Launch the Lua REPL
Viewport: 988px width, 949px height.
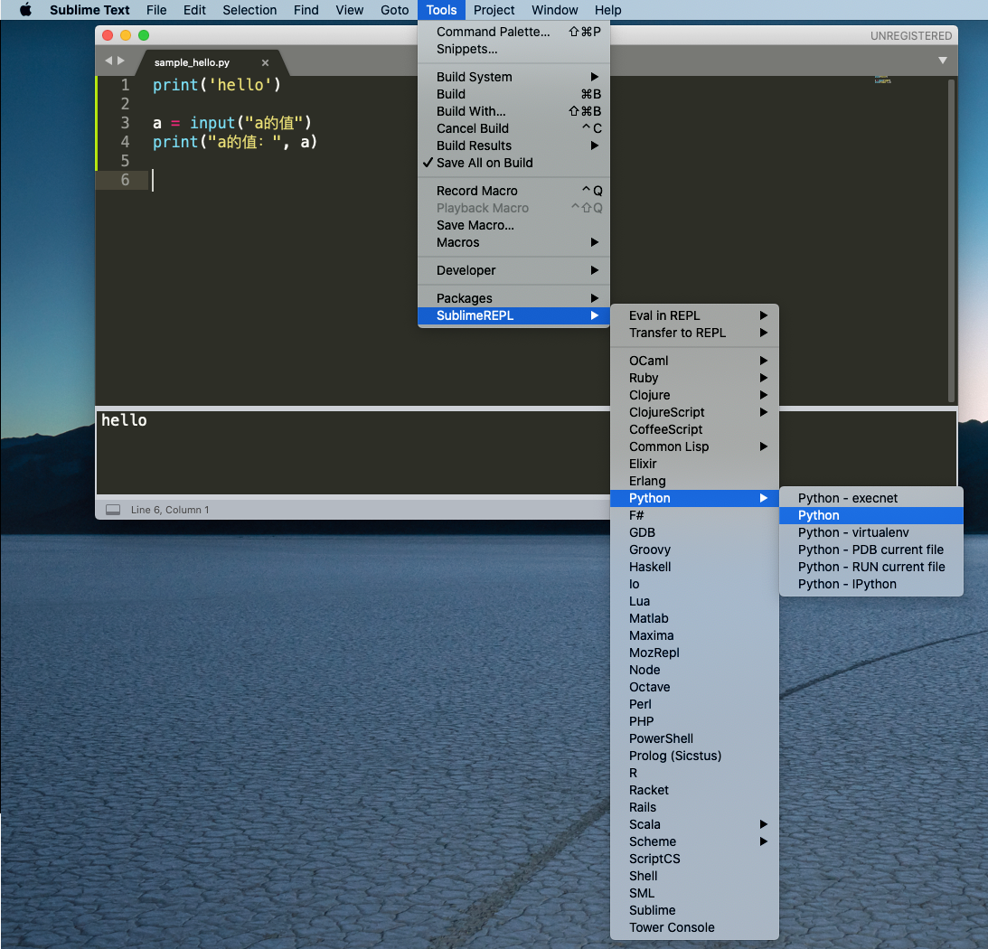click(x=694, y=601)
